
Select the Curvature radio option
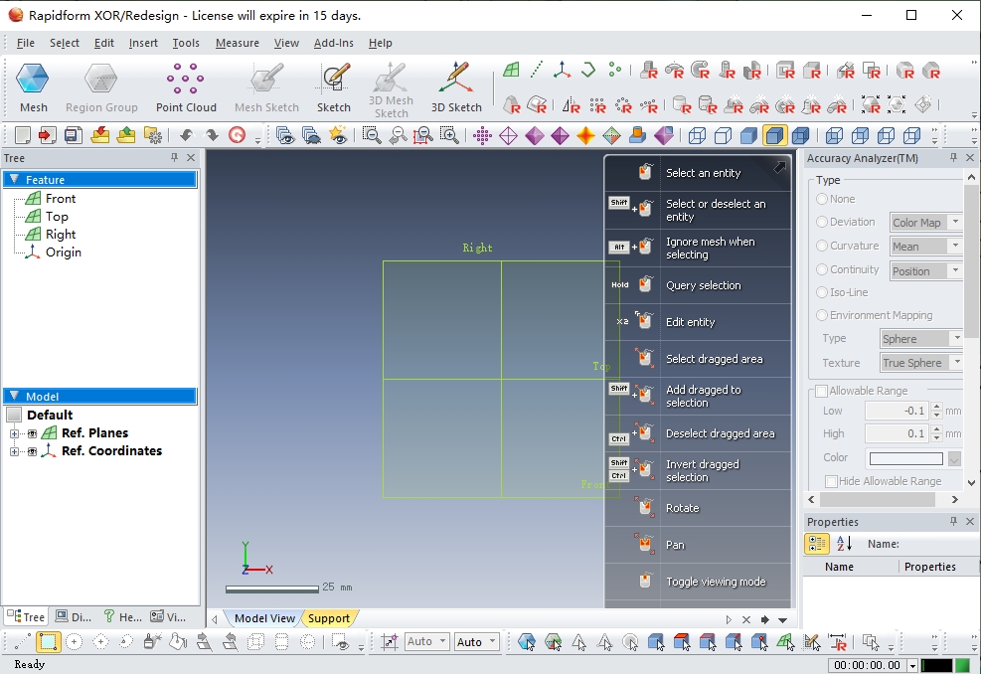coord(822,246)
